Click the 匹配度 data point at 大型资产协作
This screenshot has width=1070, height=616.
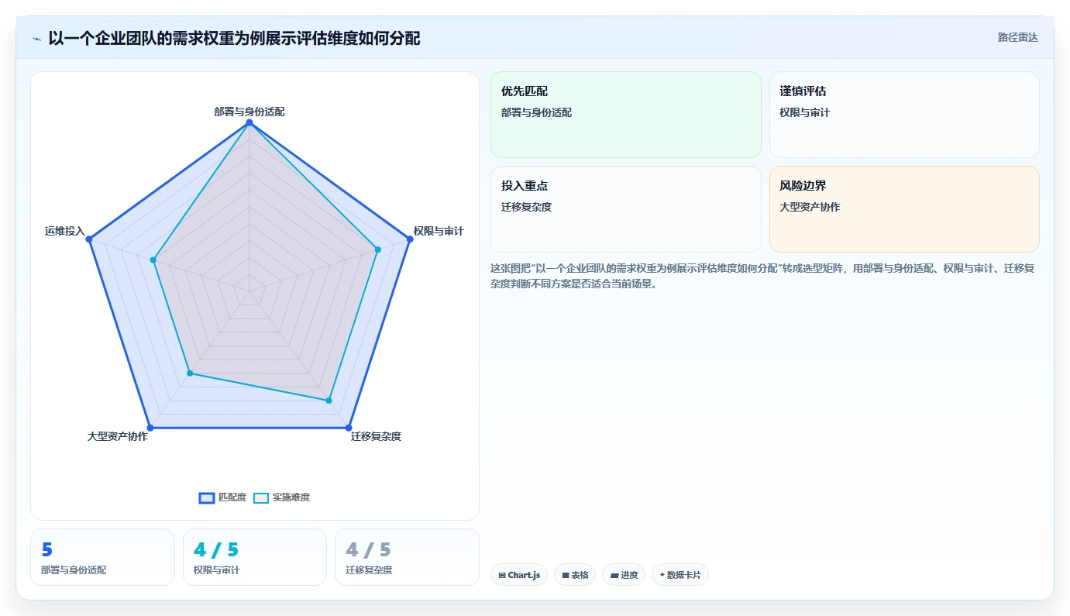point(150,428)
